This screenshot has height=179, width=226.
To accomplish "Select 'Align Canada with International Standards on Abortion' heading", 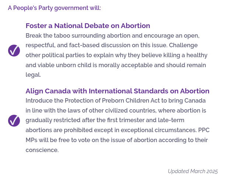I will click(117, 91).
